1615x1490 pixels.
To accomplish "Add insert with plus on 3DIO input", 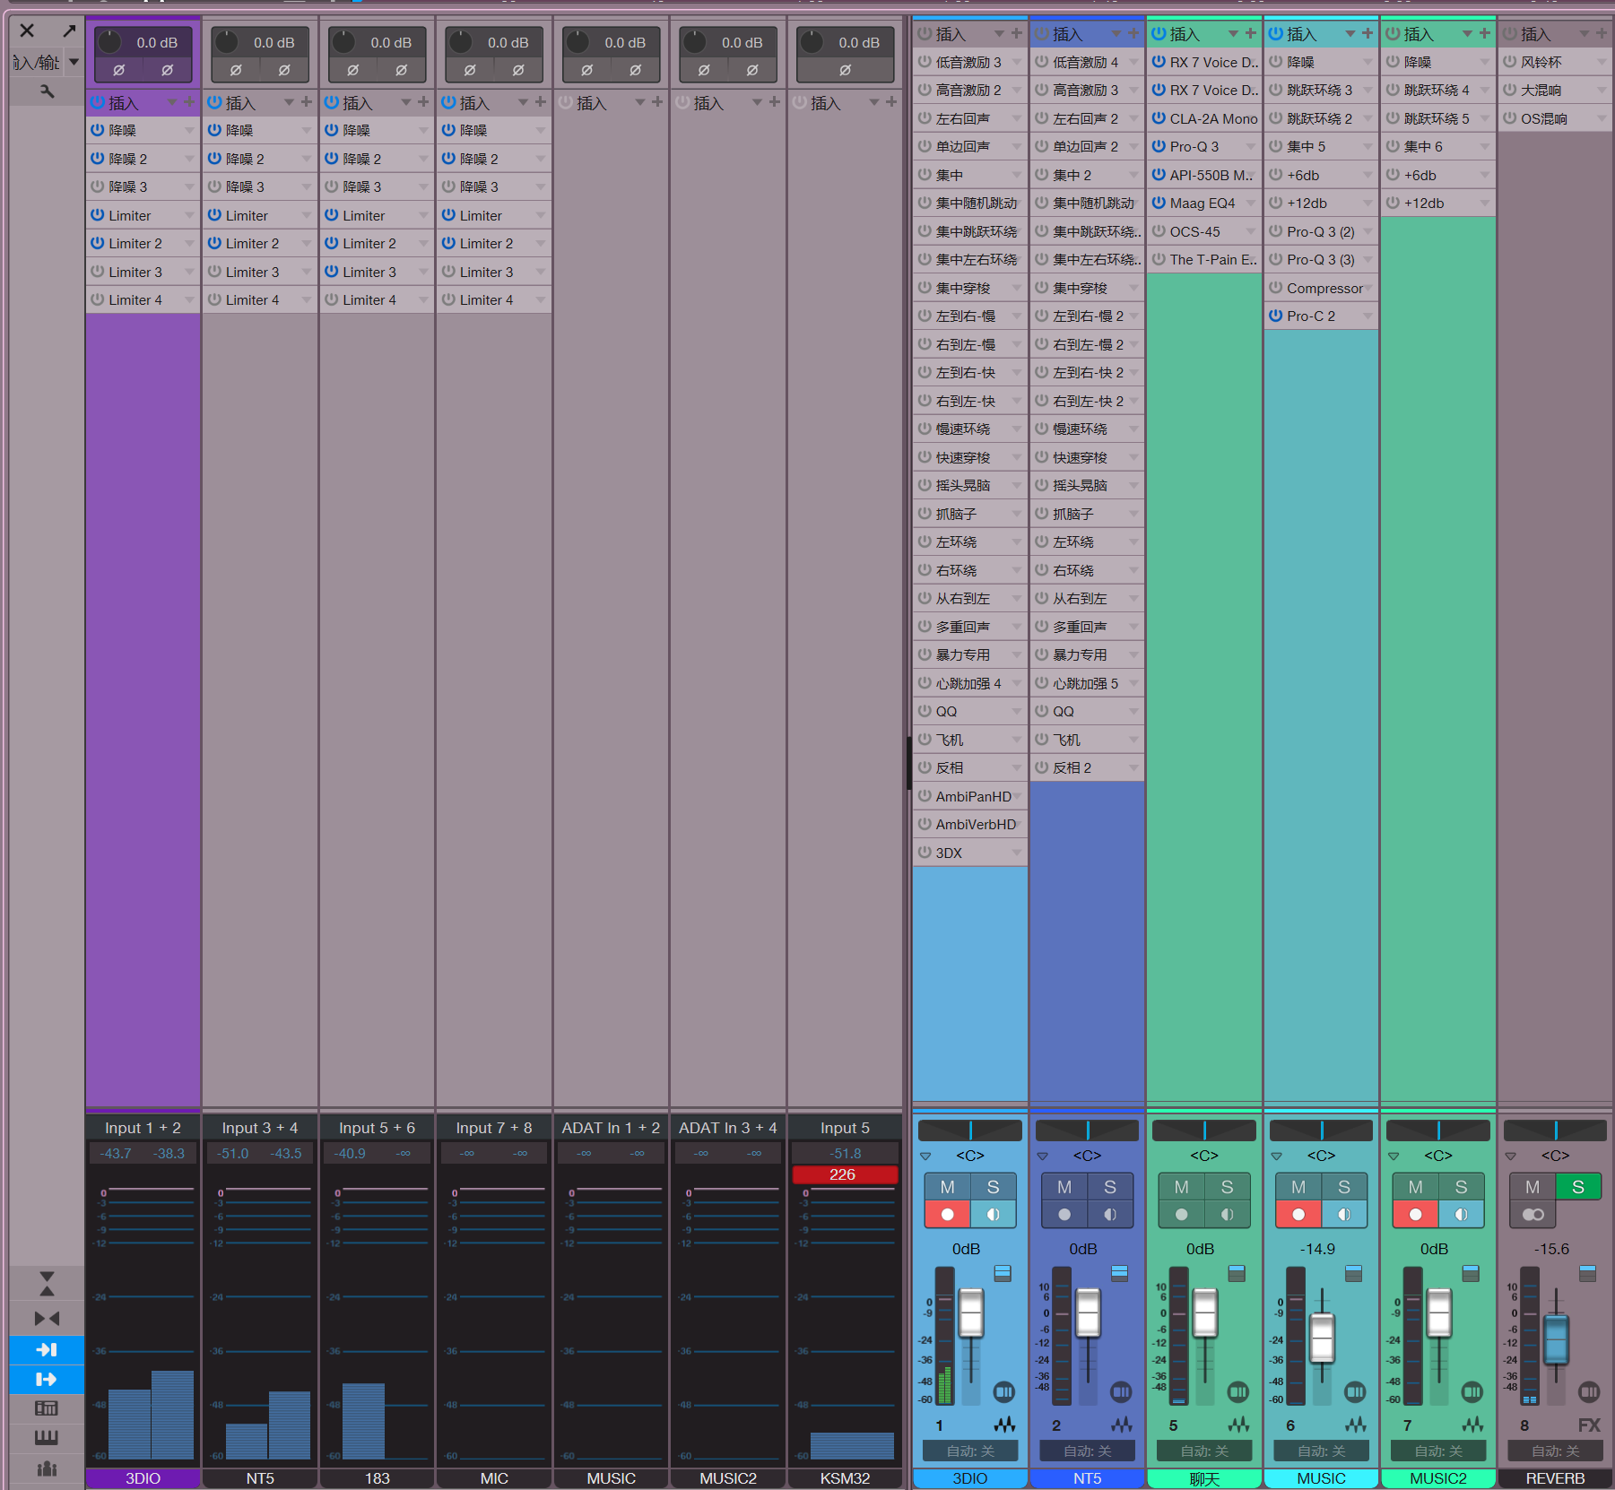I will [189, 102].
